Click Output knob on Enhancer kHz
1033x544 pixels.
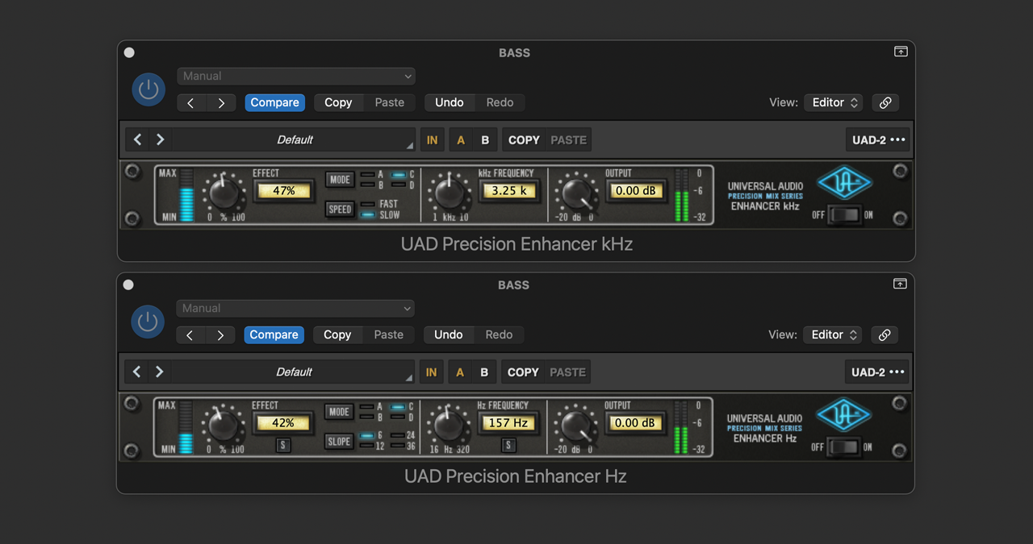click(x=576, y=193)
